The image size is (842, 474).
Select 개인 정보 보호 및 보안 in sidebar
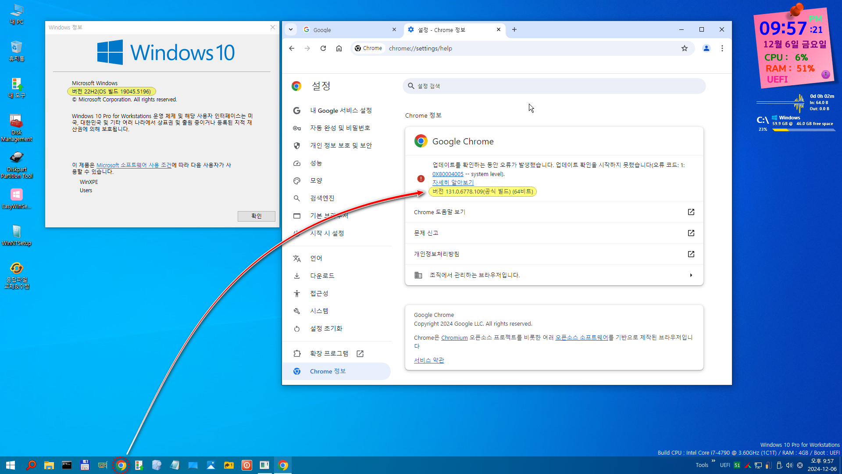(x=341, y=145)
